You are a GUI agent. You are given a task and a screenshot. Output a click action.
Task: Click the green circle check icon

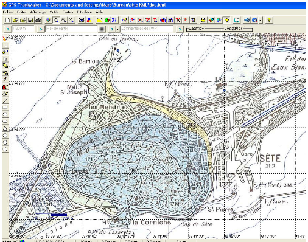coord(107,20)
